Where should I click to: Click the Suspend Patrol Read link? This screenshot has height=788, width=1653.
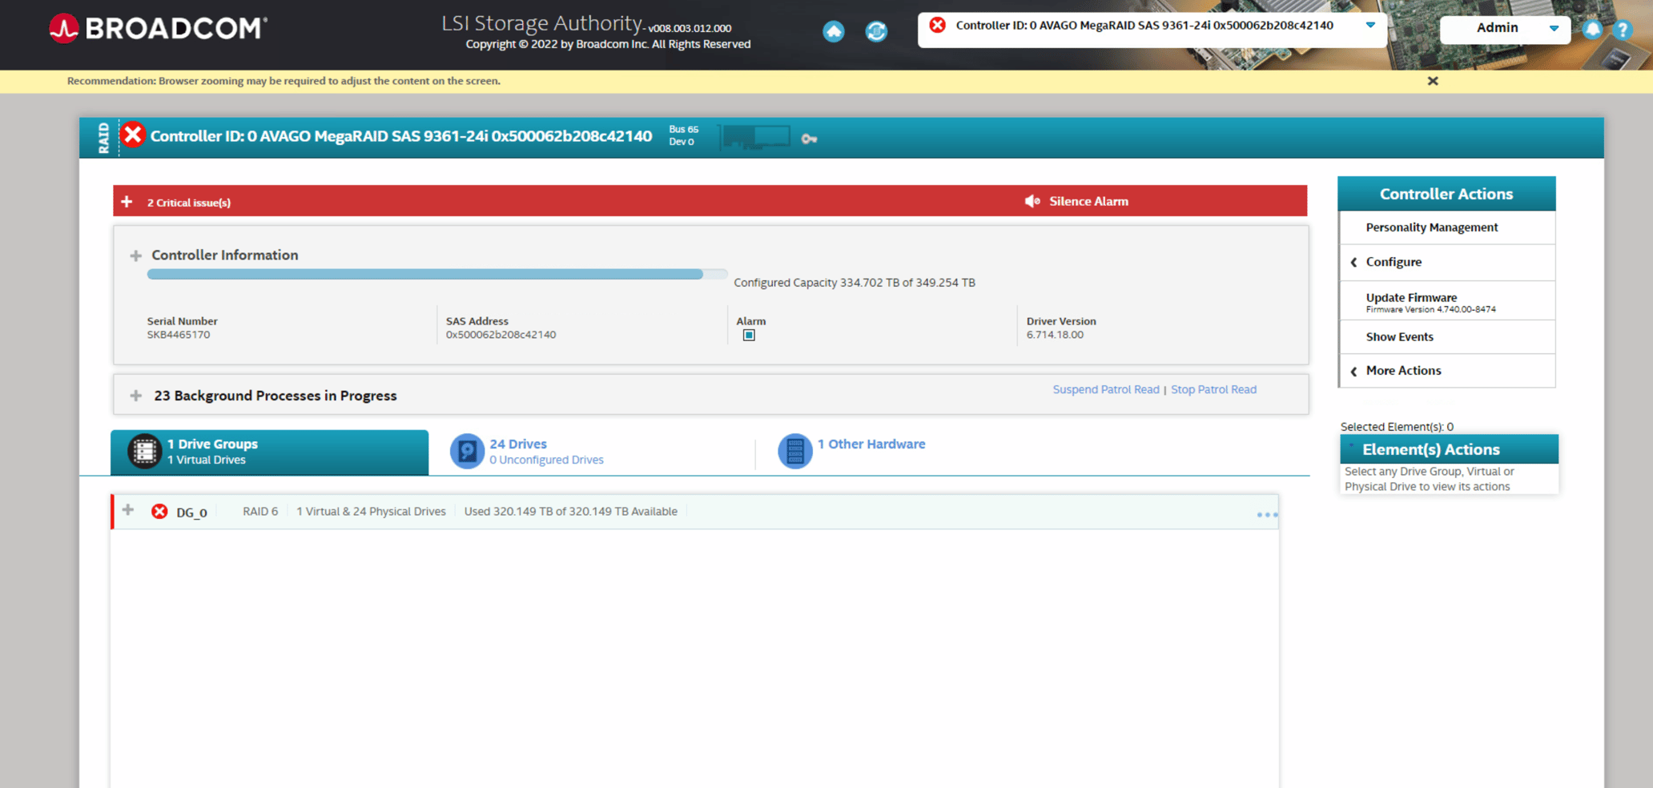[1105, 389]
